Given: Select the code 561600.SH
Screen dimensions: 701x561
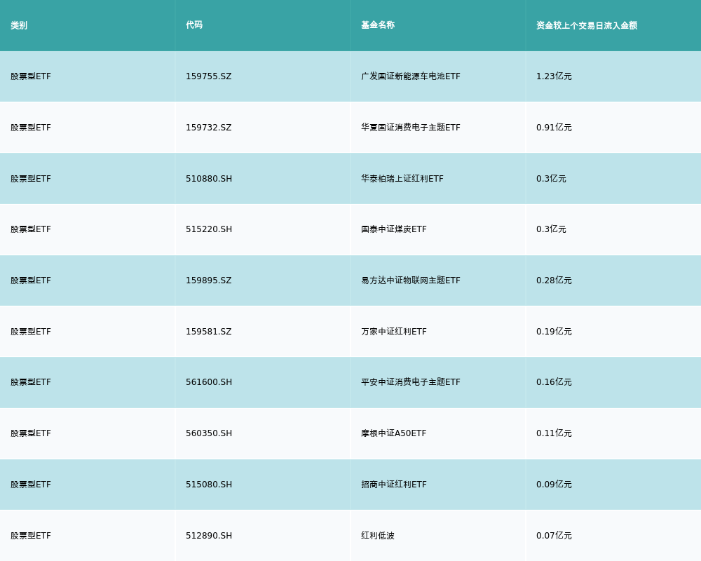Looking at the screenshot, I should tap(209, 382).
